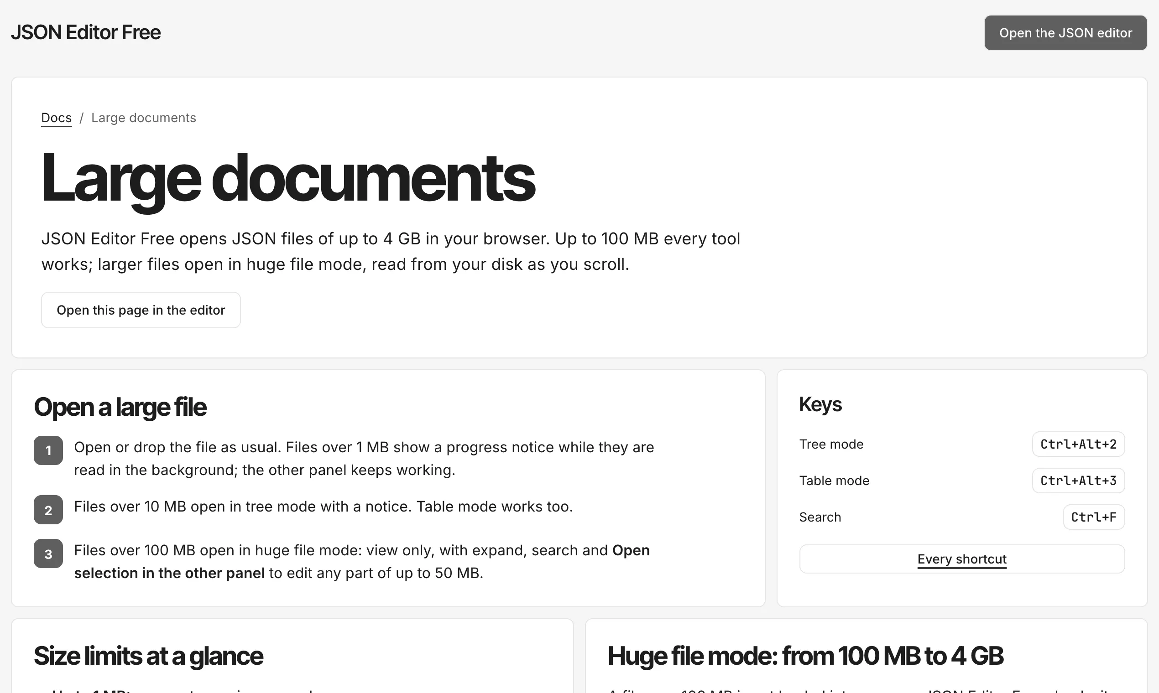Screen dimensions: 1159x693
Task: Click the Open a large file heading
Action: click(x=120, y=407)
